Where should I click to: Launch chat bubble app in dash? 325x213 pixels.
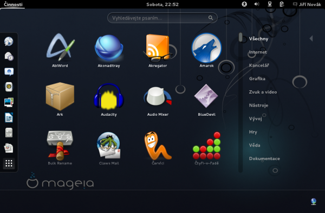tap(9, 71)
